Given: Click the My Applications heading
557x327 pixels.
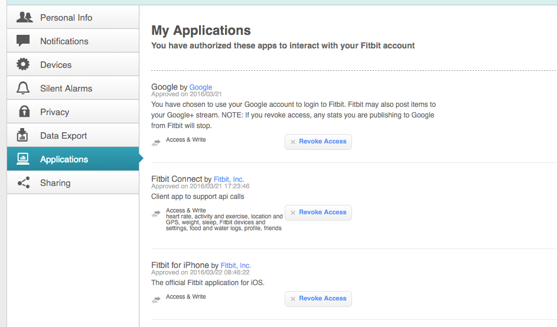Looking at the screenshot, I should tap(201, 30).
